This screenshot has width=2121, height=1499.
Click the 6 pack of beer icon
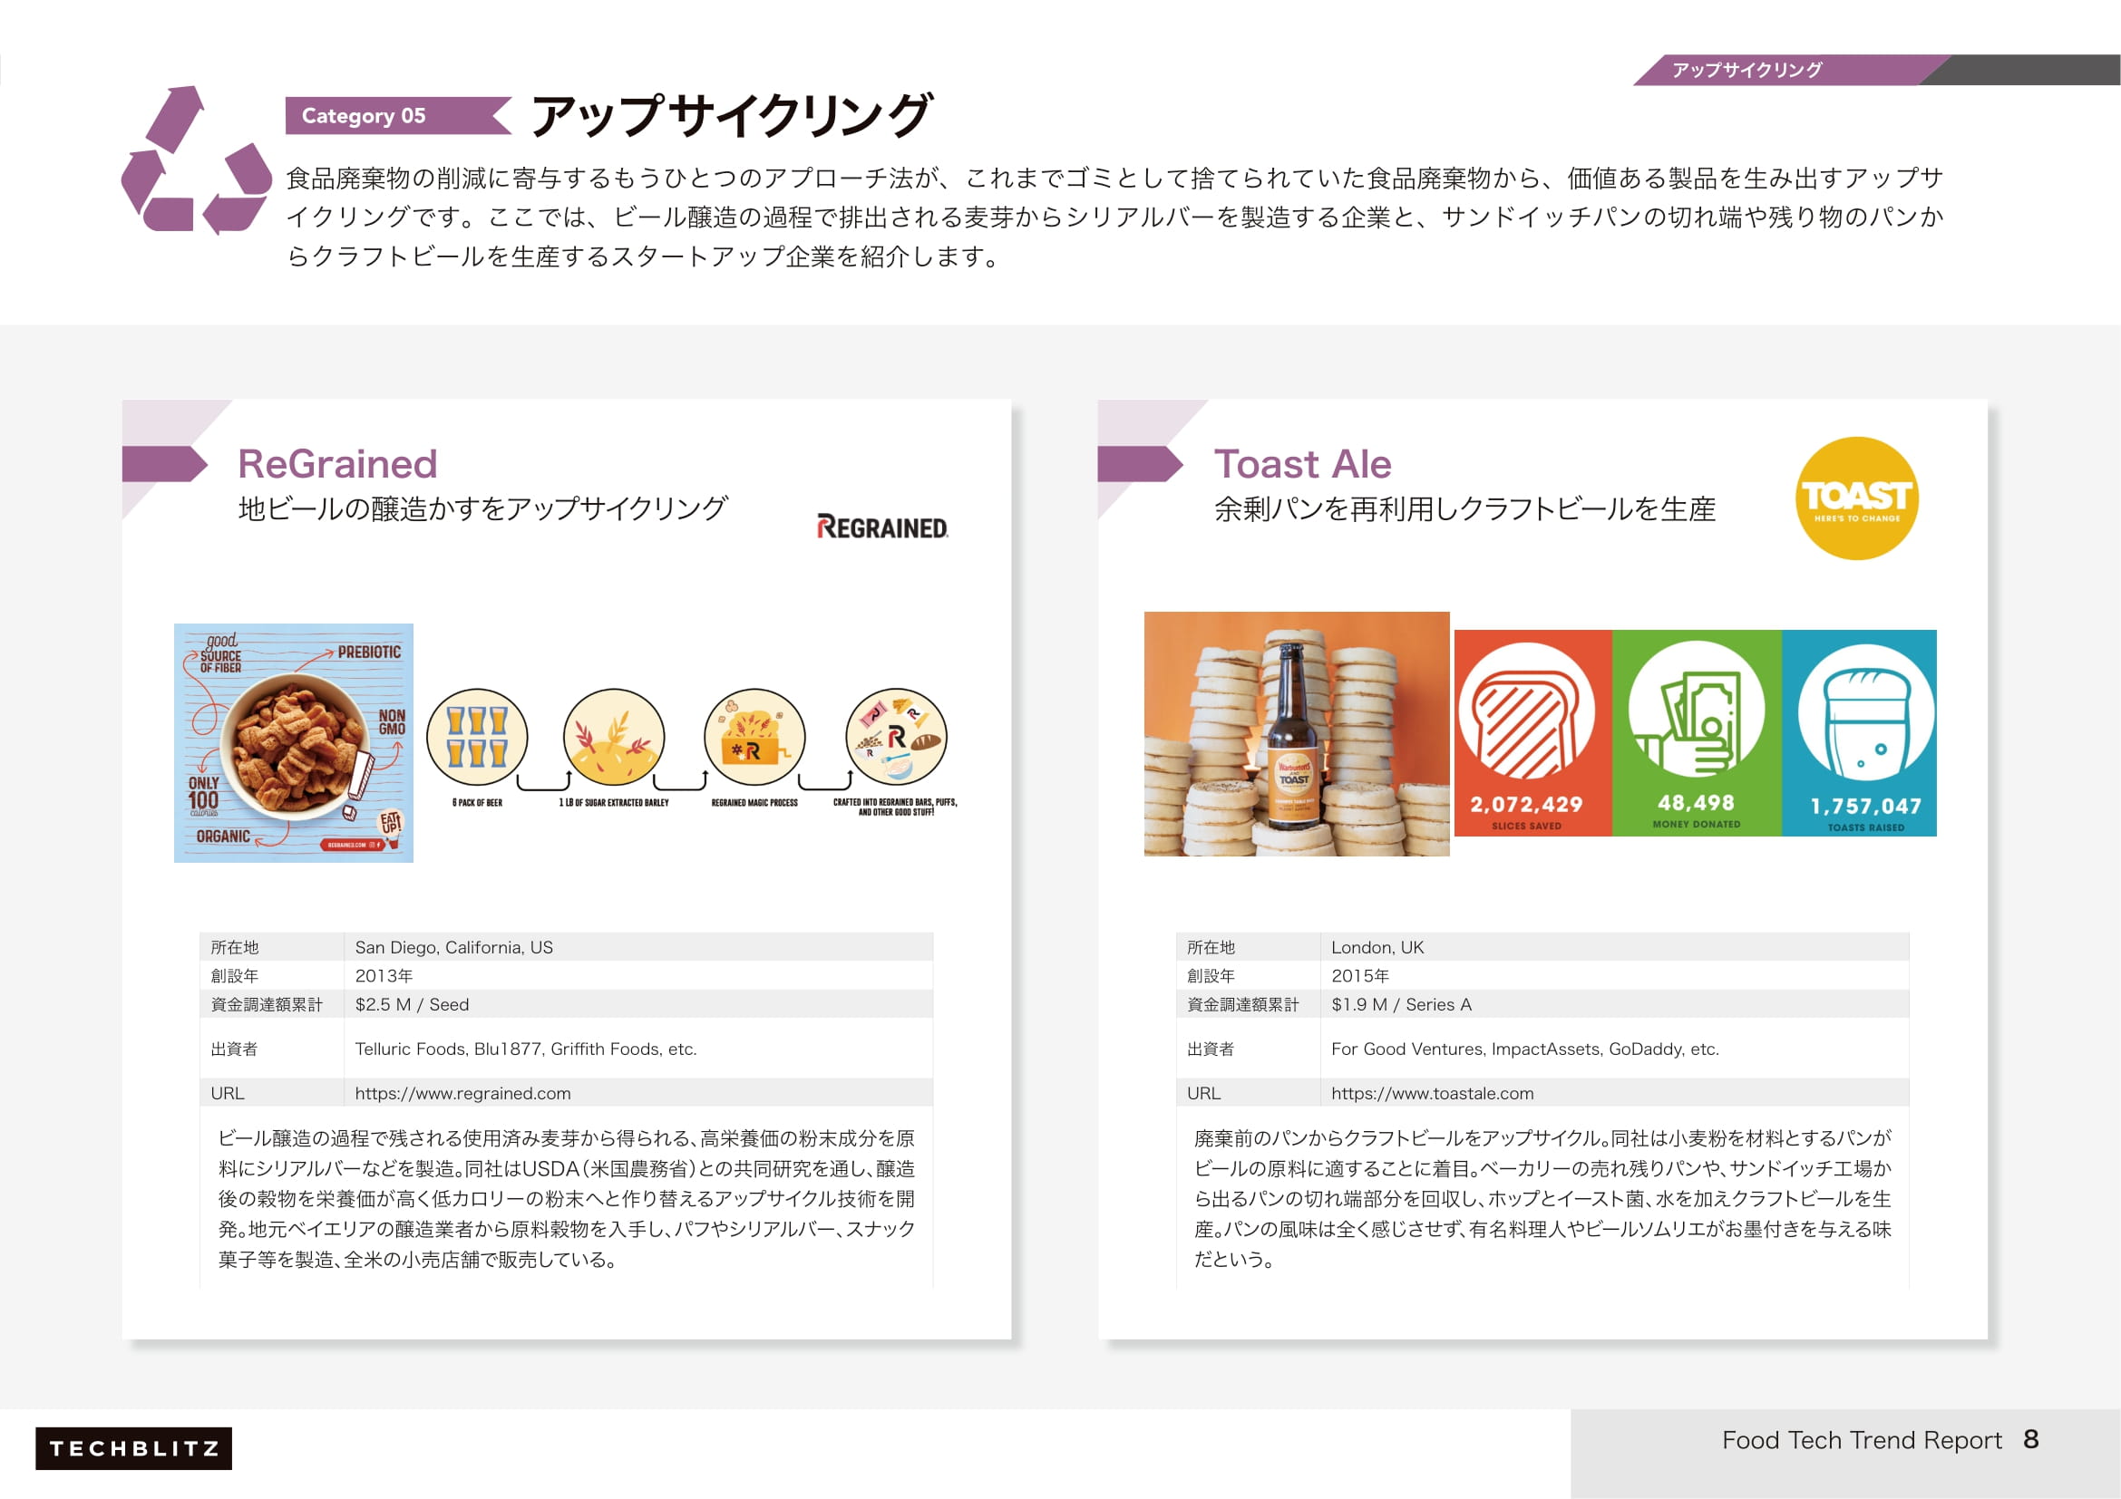tap(477, 738)
